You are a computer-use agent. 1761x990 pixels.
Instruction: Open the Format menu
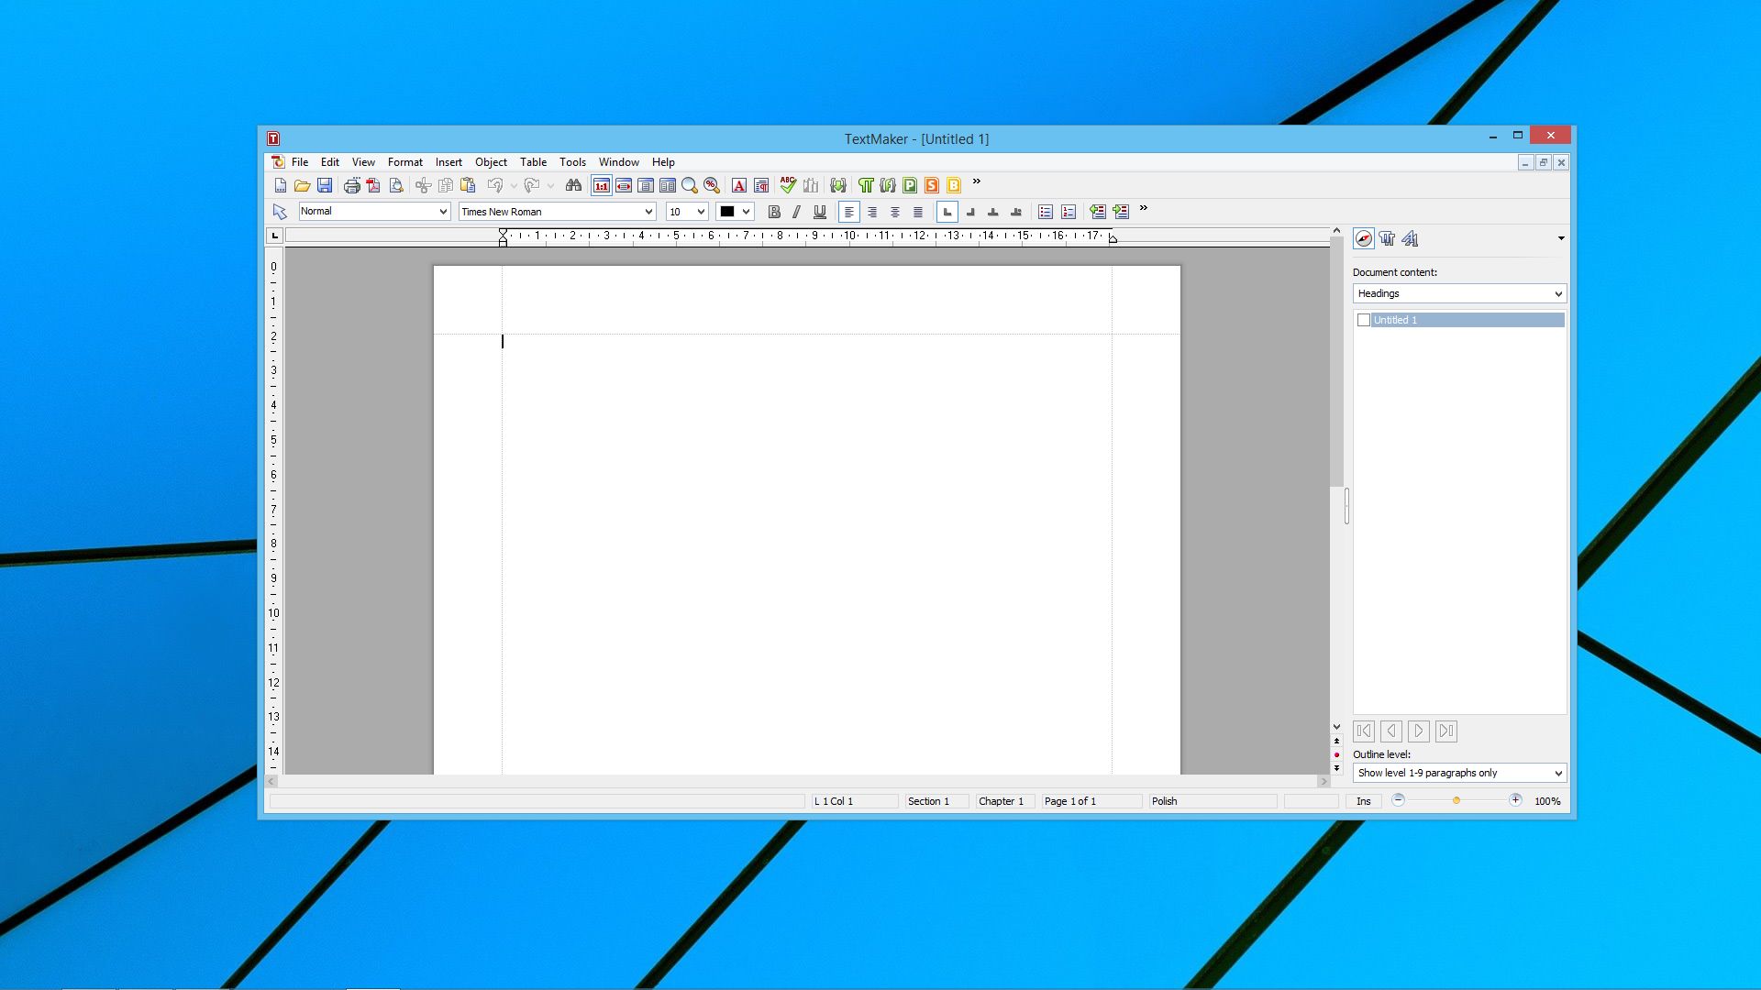click(404, 162)
